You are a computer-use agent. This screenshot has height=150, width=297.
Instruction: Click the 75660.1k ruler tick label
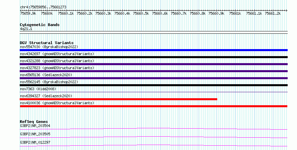click(66, 13)
